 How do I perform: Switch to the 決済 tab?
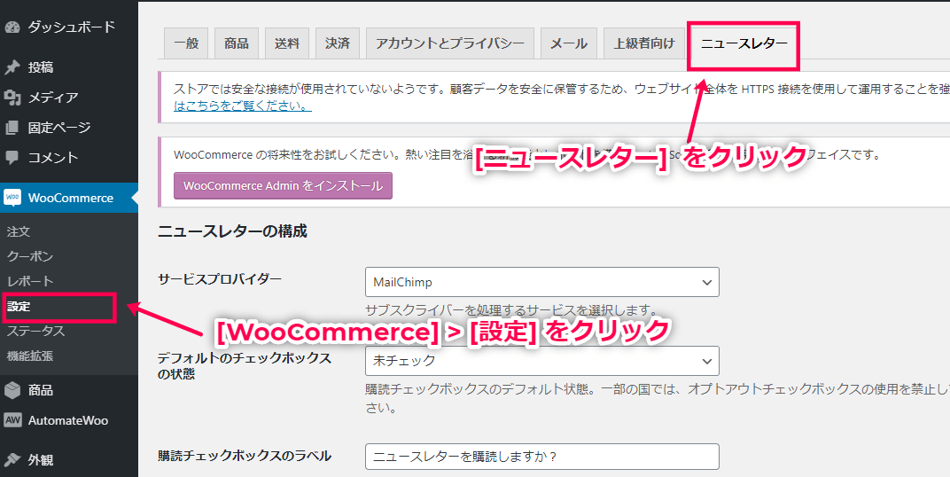click(x=338, y=43)
